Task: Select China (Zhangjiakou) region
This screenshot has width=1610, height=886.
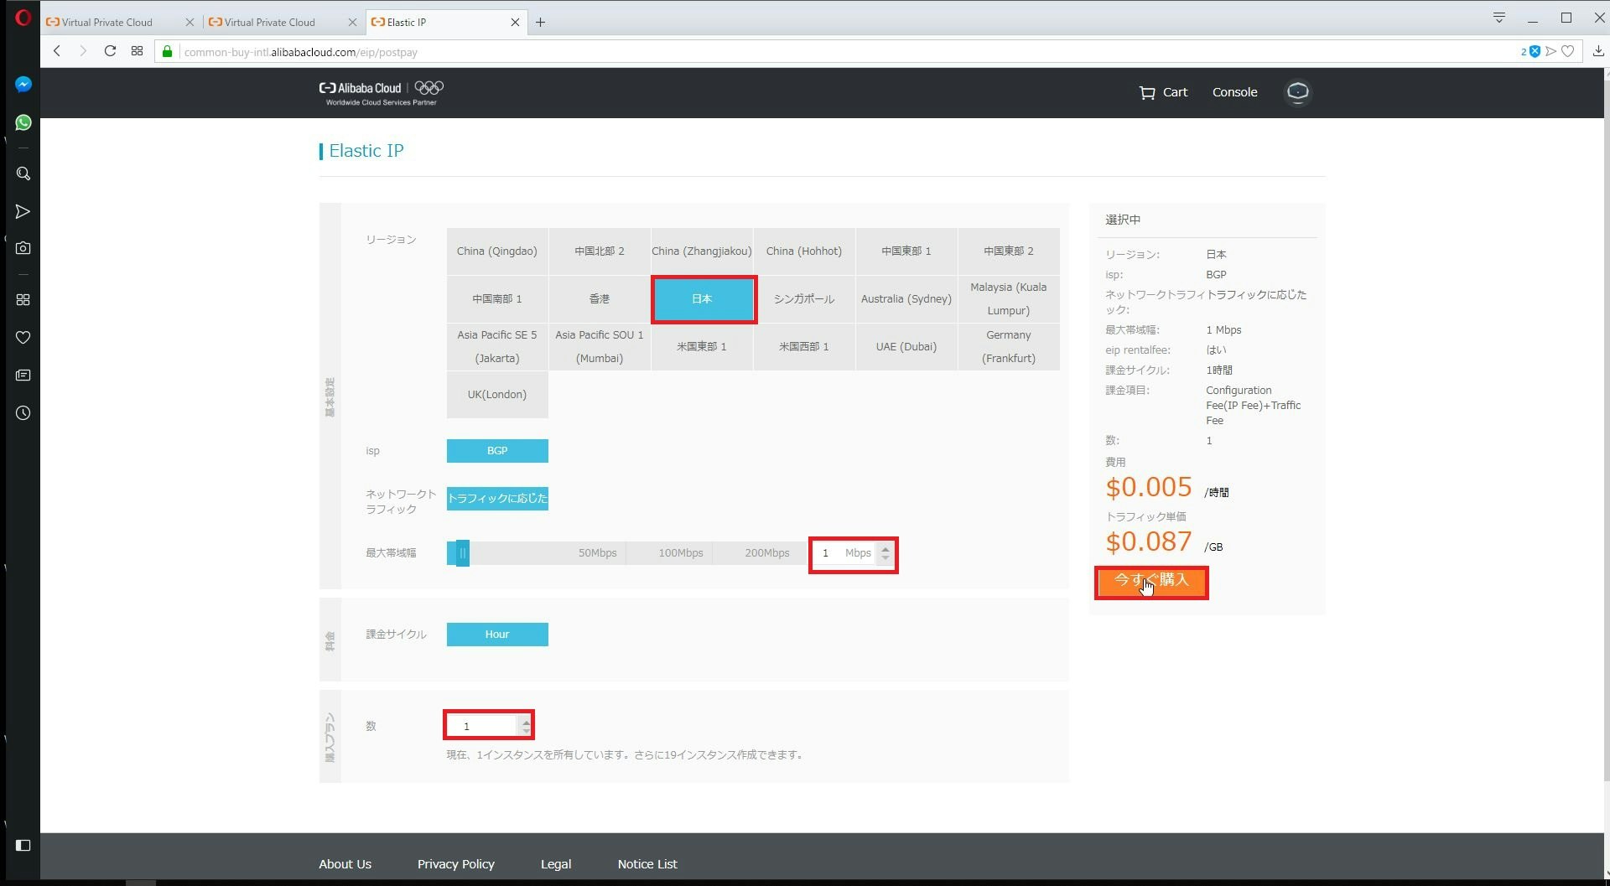Action: (x=702, y=251)
